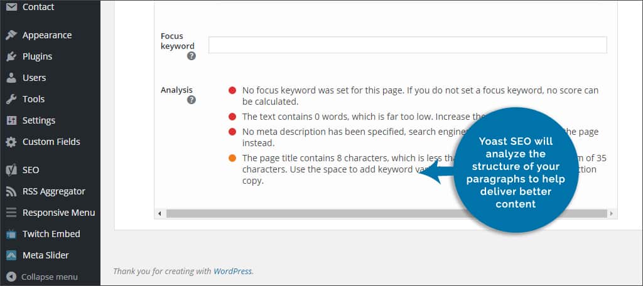The width and height of the screenshot is (643, 286).
Task: Select the Users person icon
Action: [11, 78]
